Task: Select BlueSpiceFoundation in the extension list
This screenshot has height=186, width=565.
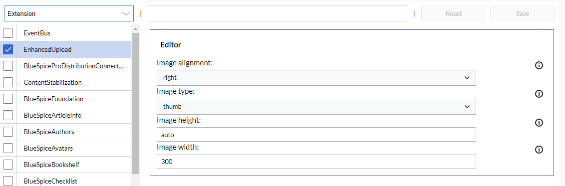Action: click(x=54, y=99)
